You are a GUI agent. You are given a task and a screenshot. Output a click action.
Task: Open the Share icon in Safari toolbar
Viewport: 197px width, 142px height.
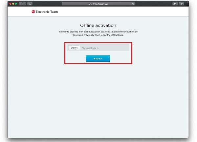[x=175, y=4]
